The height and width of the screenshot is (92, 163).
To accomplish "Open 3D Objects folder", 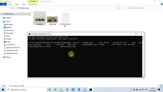I will (10, 25).
